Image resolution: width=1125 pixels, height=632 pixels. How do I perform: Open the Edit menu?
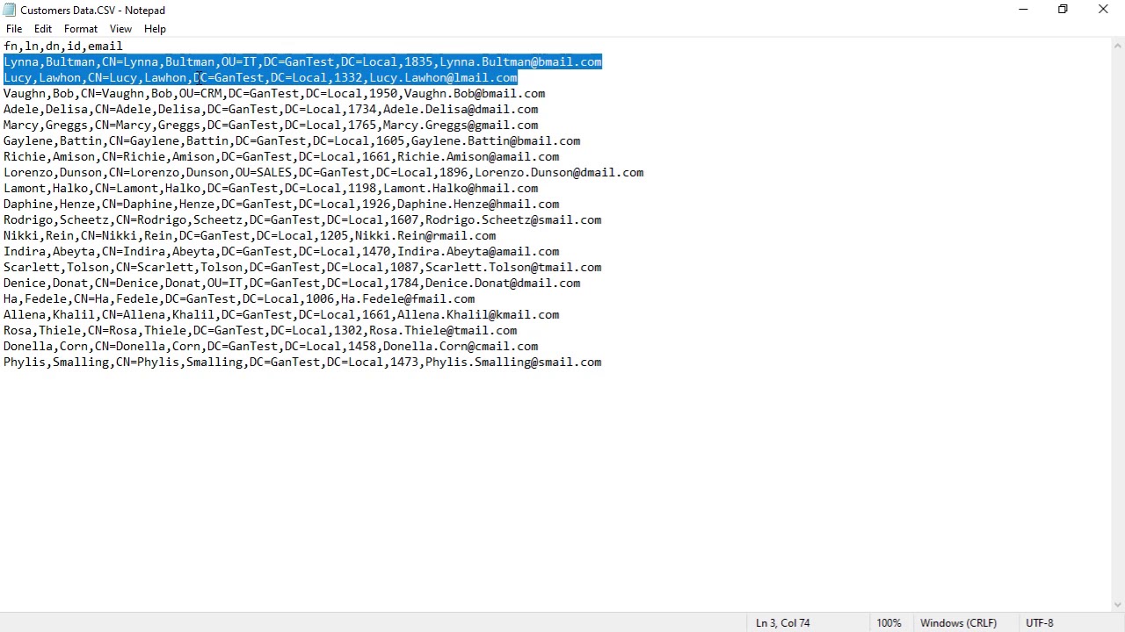43,29
